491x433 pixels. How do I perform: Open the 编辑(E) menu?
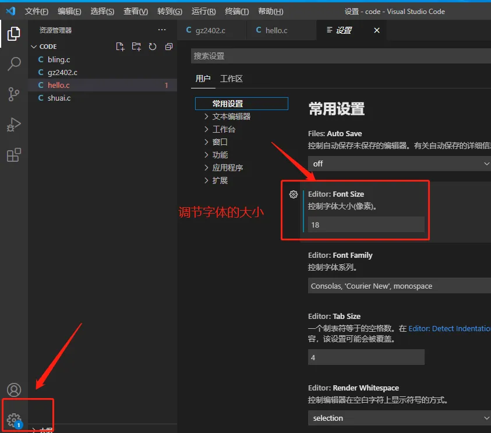69,12
